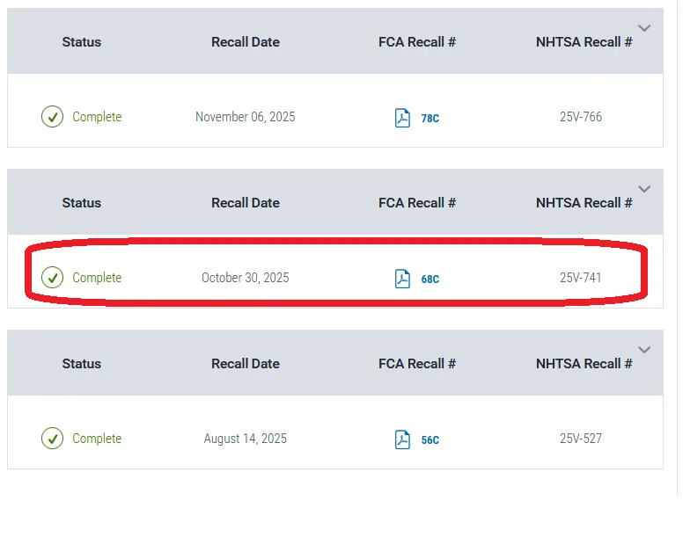The height and width of the screenshot is (552, 690).
Task: Open the 68C FCA recall link
Action: pos(429,280)
